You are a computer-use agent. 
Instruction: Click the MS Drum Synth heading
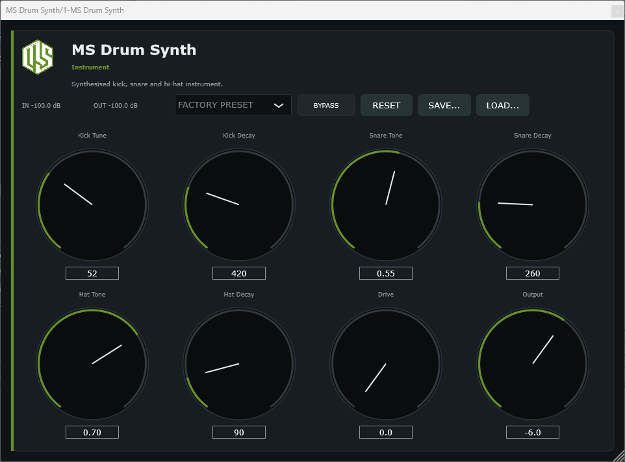pyautogui.click(x=134, y=50)
